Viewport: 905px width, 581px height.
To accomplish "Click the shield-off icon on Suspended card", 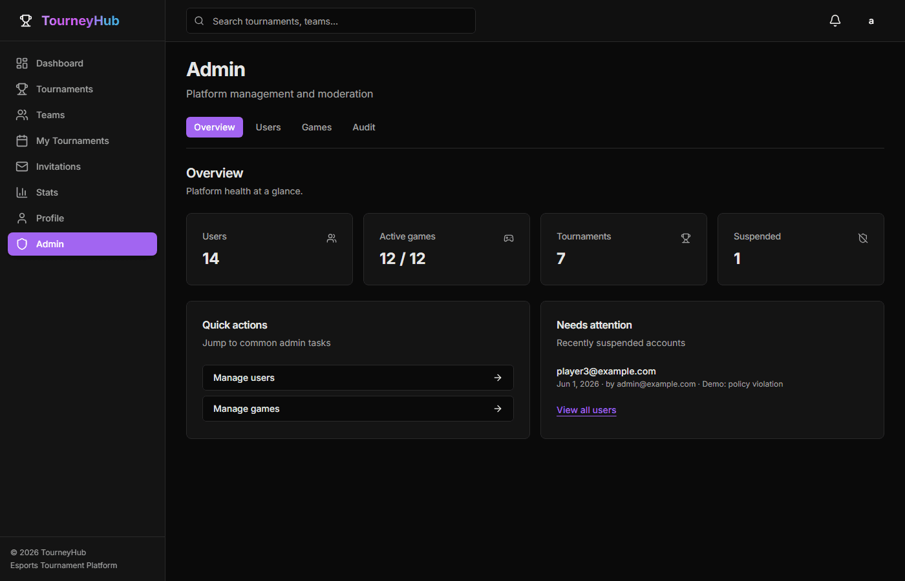I will coord(863,238).
